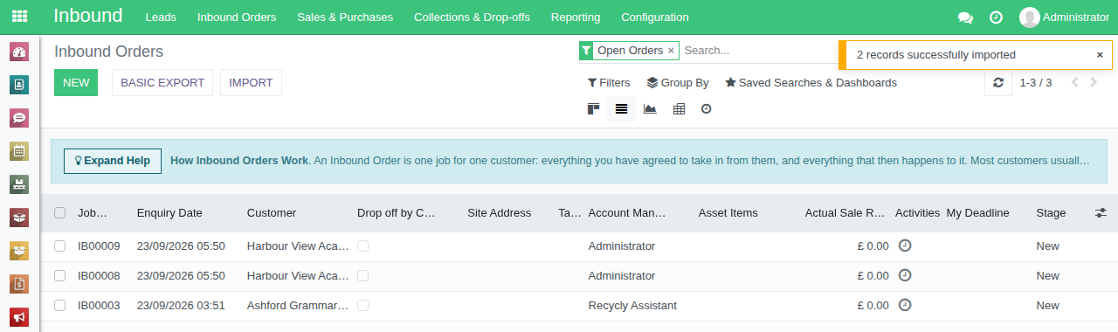Open the Calendar app in sidebar
The height and width of the screenshot is (332, 1118).
[19, 151]
